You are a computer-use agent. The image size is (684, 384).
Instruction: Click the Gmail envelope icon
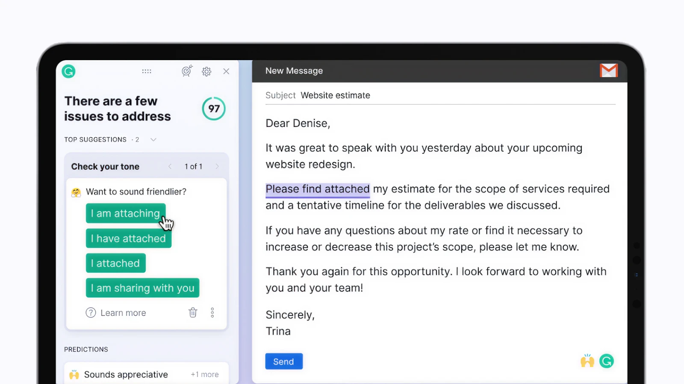pyautogui.click(x=608, y=70)
